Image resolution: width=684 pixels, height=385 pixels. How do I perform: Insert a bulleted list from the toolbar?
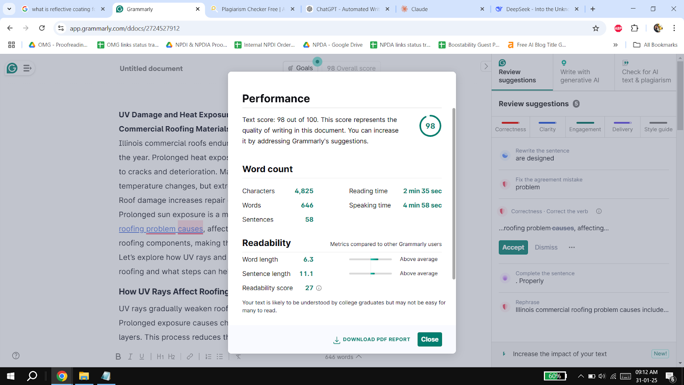click(220, 356)
